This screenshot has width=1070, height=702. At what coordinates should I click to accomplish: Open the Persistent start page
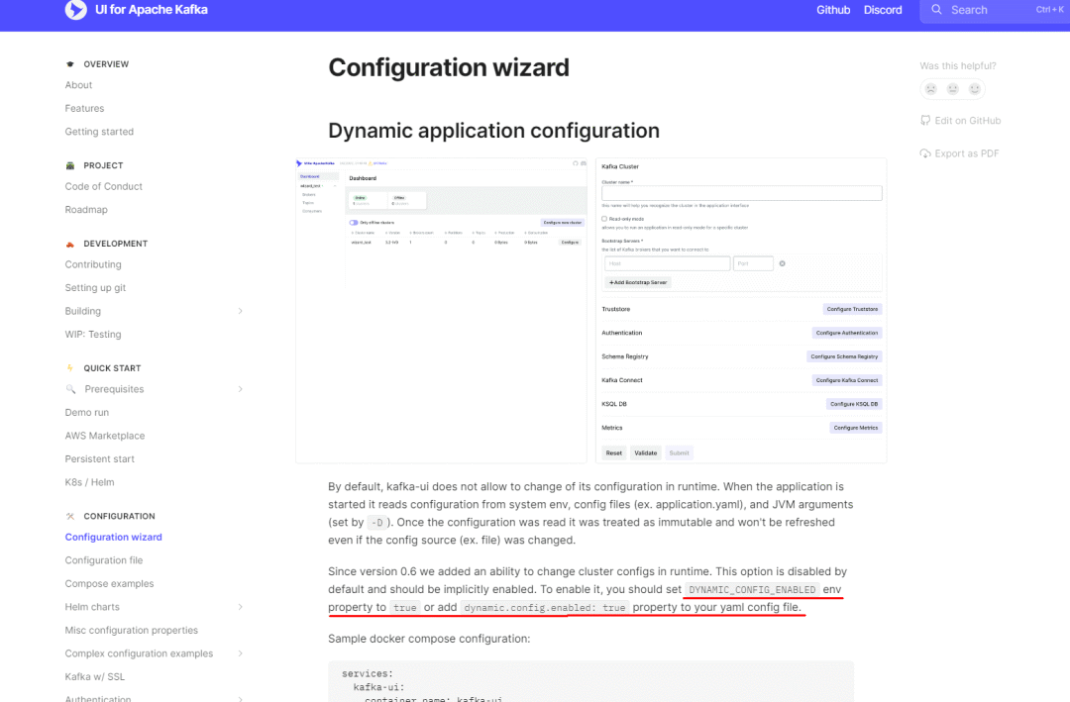(x=100, y=459)
